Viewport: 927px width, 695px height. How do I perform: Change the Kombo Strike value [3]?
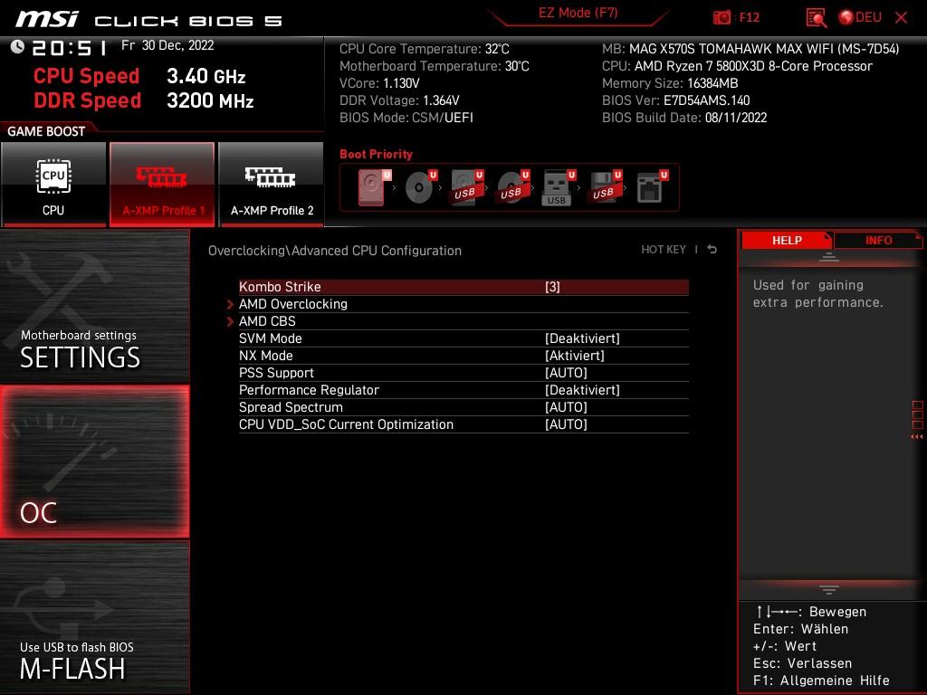552,287
